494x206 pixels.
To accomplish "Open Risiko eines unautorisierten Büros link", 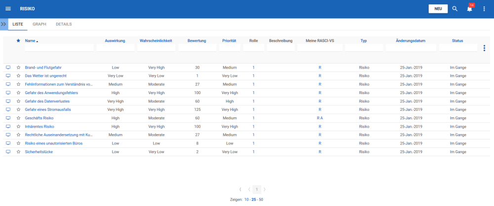I will [x=53, y=143].
